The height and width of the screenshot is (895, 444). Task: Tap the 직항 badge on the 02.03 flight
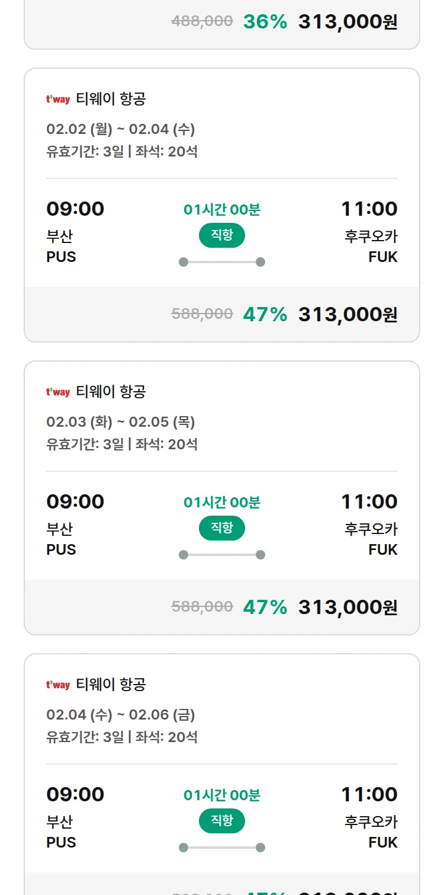coord(222,528)
